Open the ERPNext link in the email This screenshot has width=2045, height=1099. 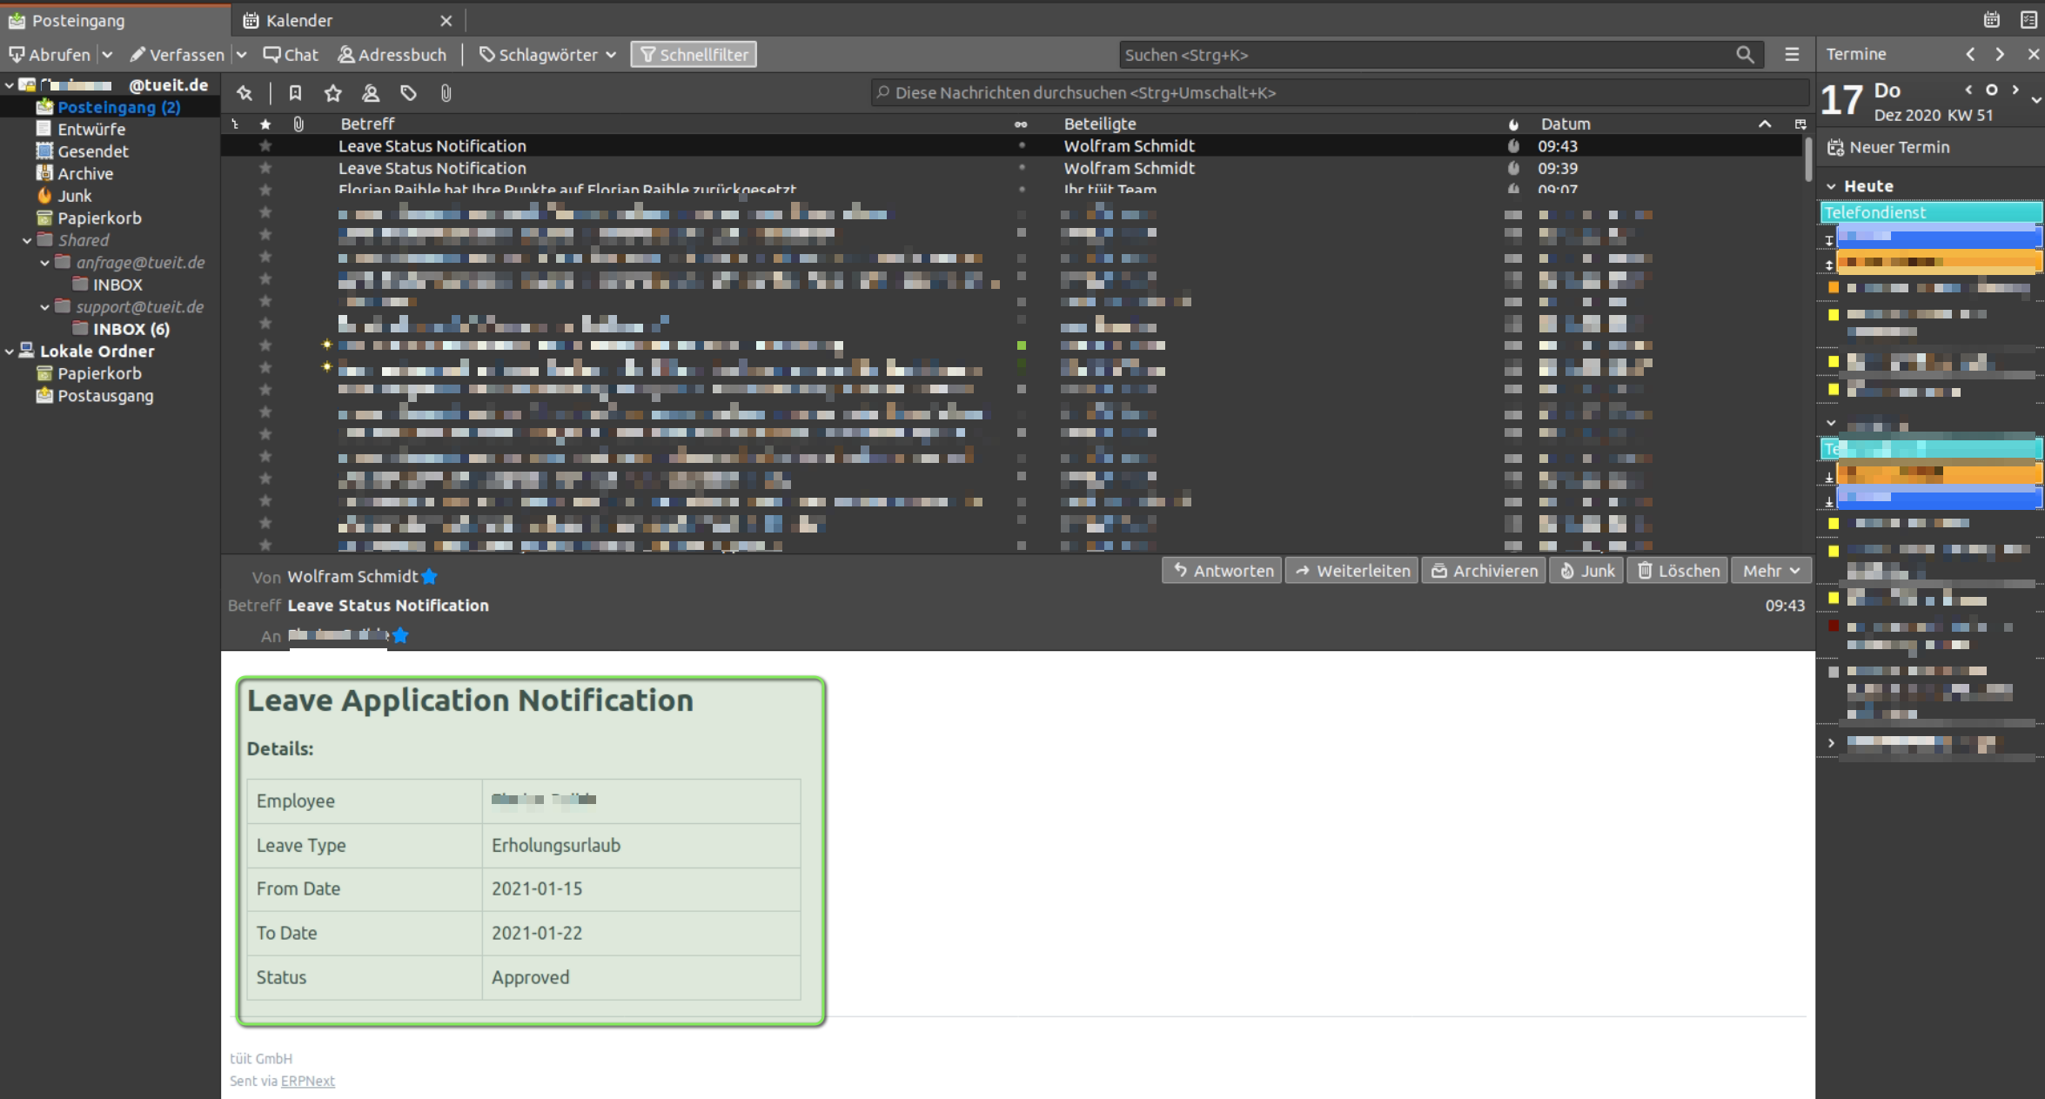[x=308, y=1081]
